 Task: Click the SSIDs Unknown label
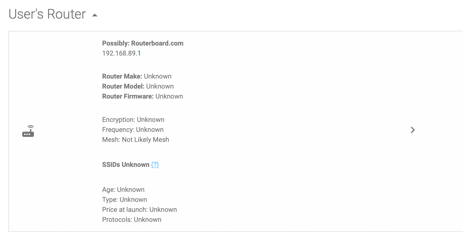coord(126,165)
